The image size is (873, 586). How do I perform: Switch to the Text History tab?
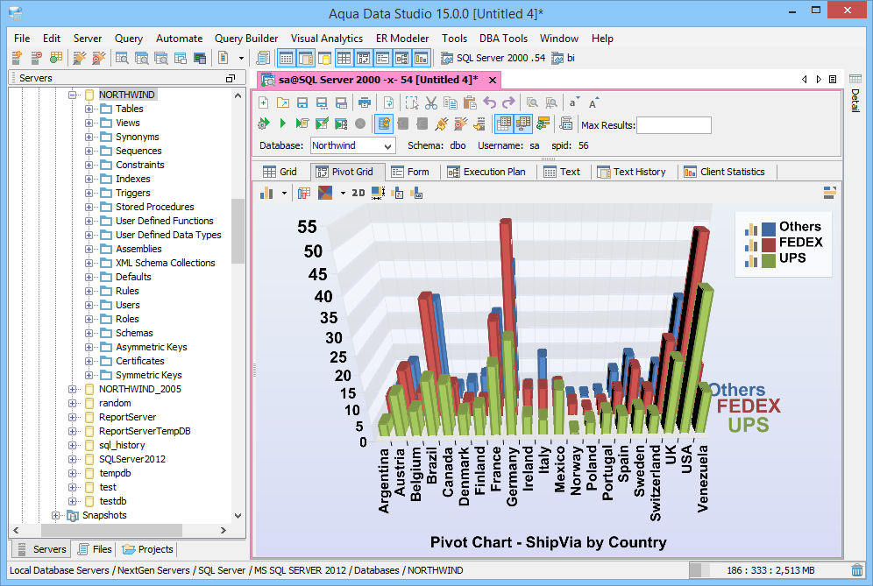pos(632,172)
